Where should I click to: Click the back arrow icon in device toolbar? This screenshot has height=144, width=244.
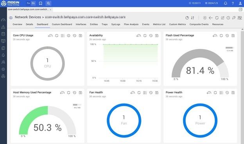[210, 18]
